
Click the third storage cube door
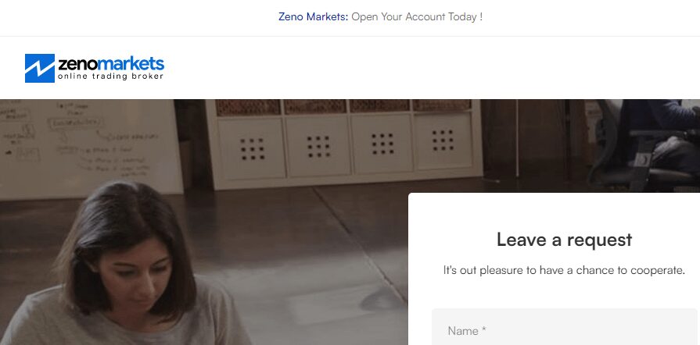[x=382, y=144]
